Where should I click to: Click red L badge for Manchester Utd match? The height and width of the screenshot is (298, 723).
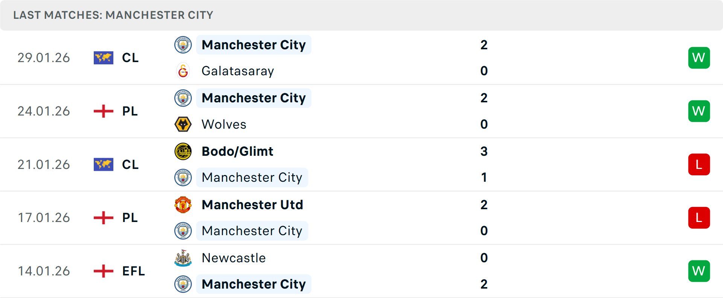tap(699, 217)
